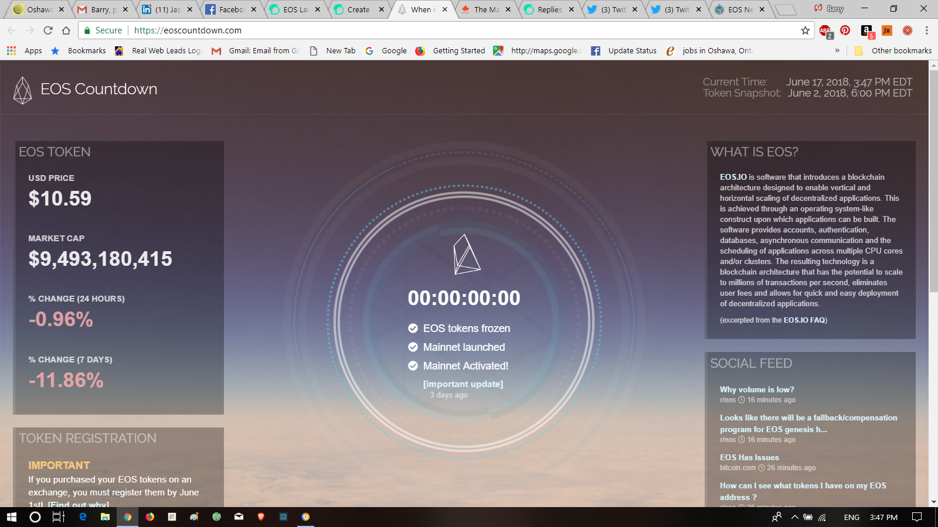Click the $10.59 USD price value
938x527 pixels.
pos(60,199)
